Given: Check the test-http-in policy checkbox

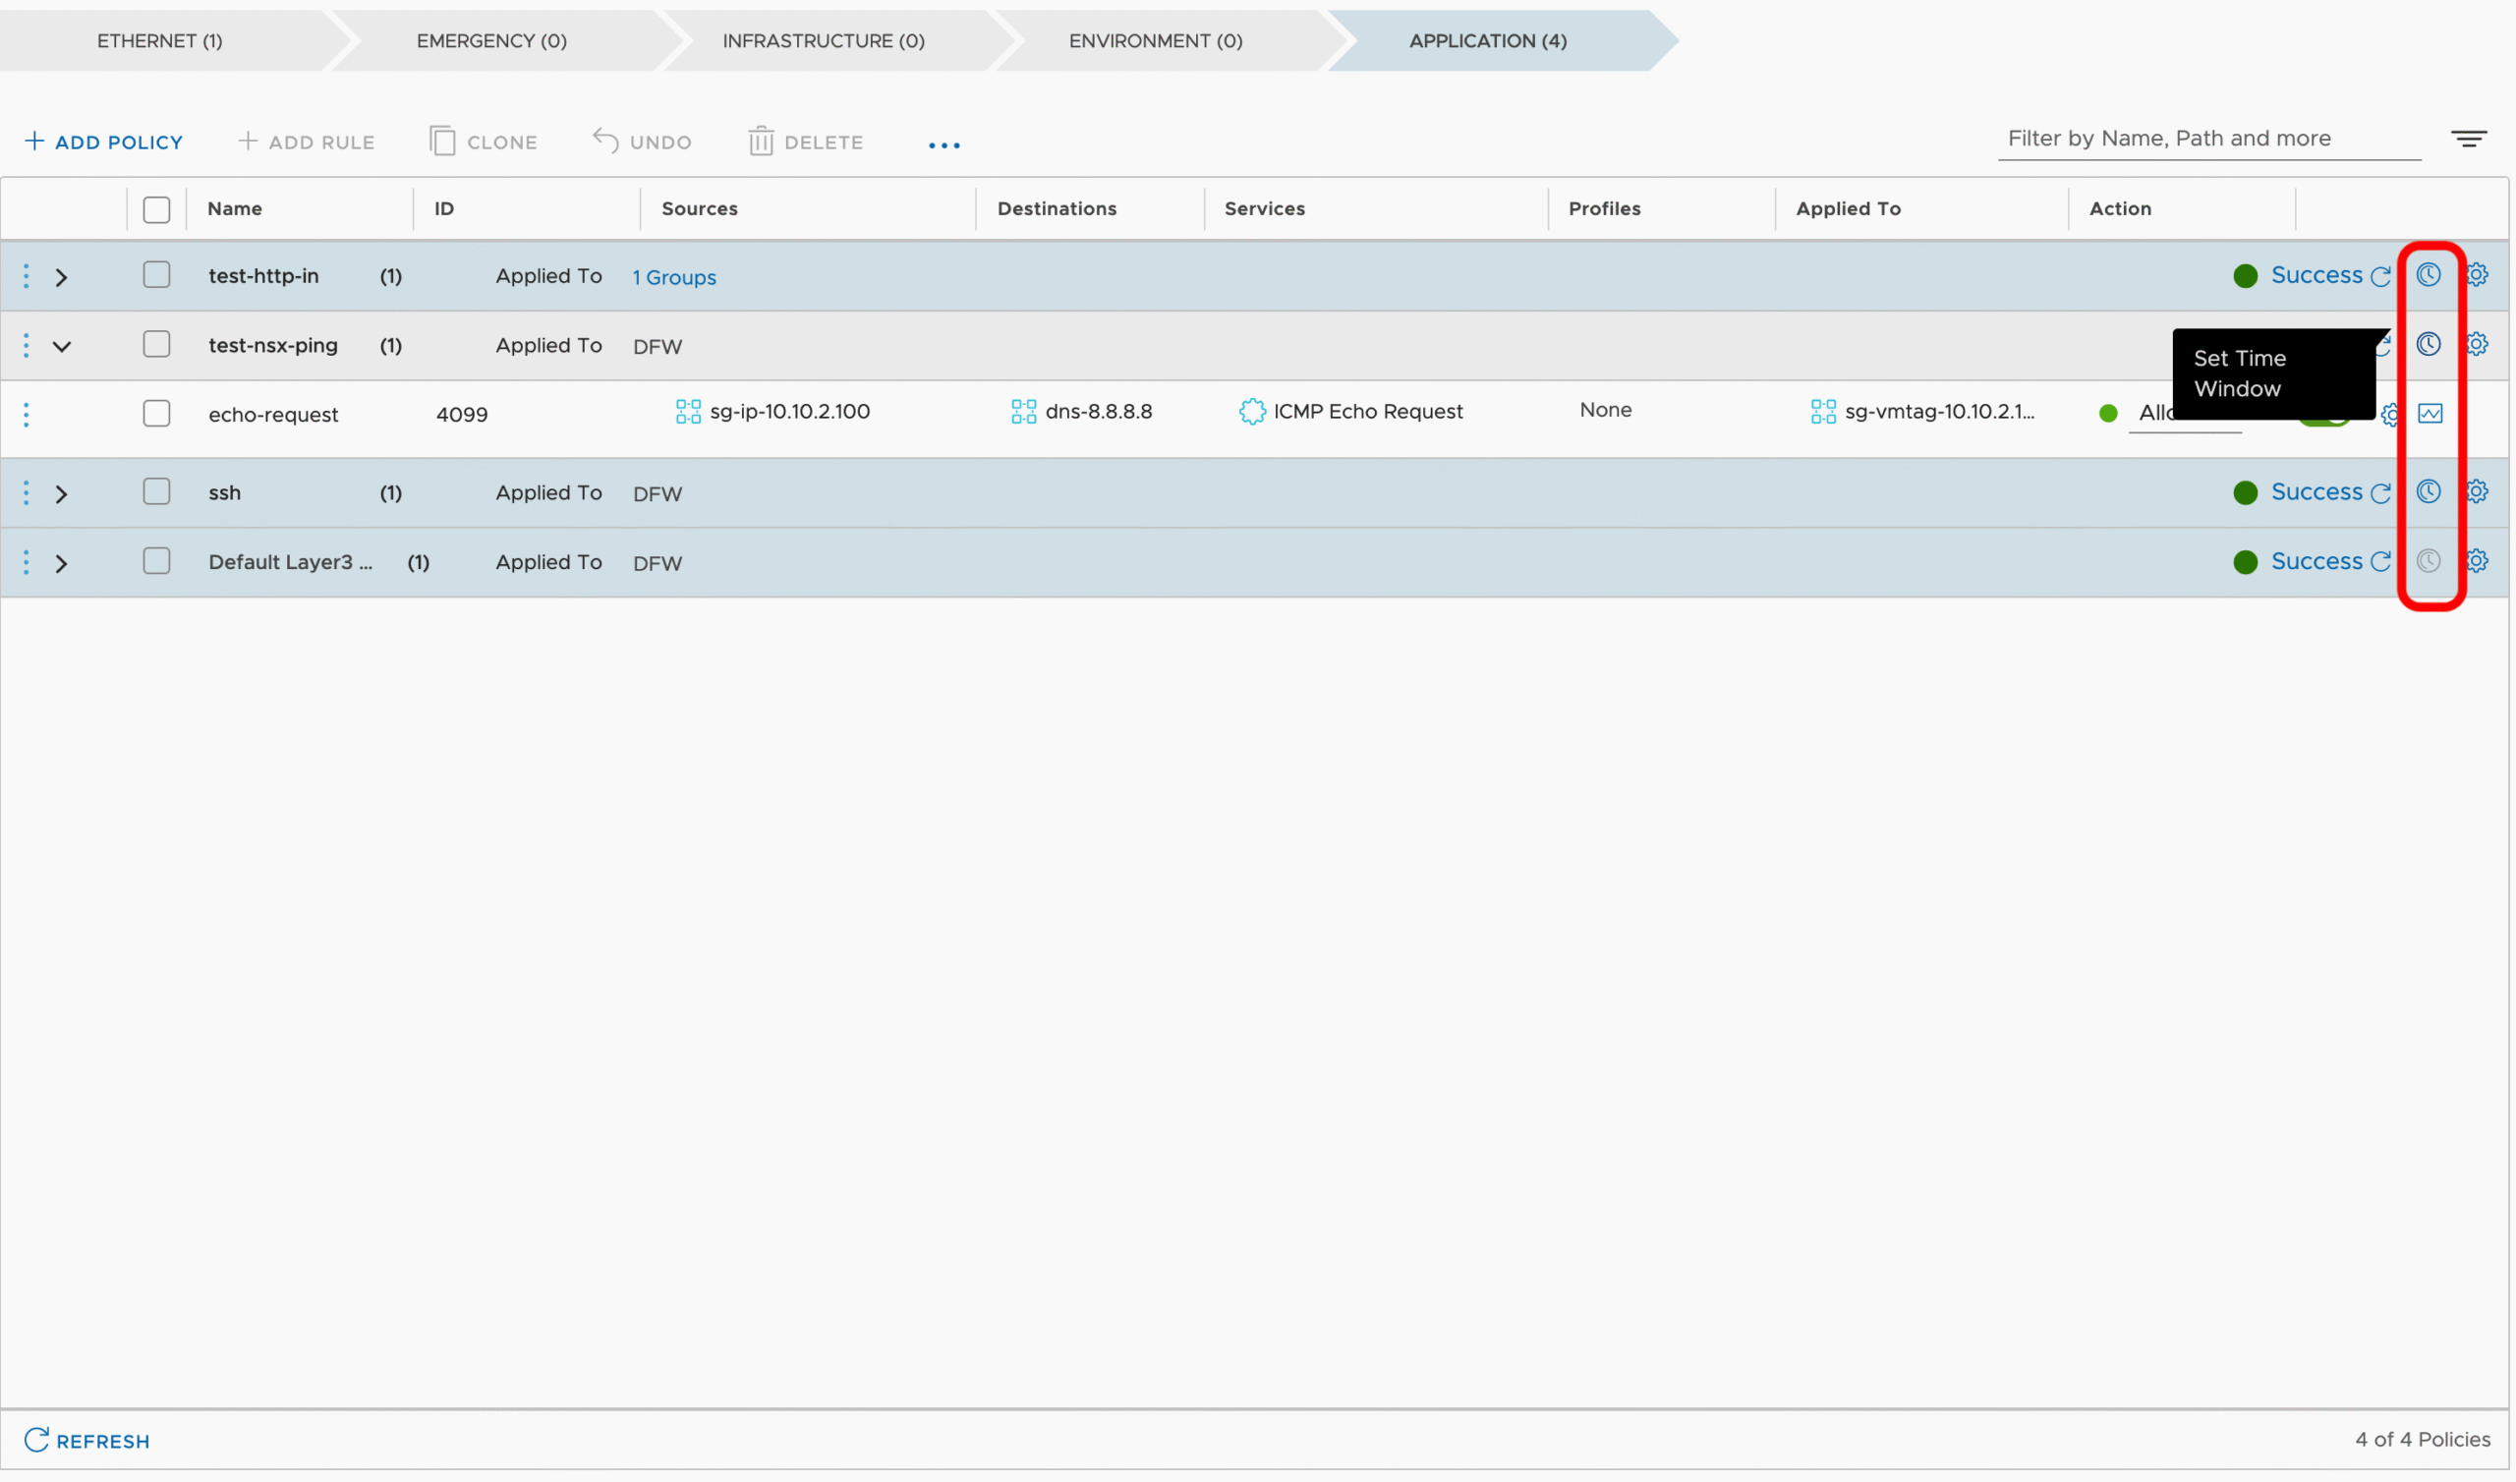Looking at the screenshot, I should (x=156, y=274).
